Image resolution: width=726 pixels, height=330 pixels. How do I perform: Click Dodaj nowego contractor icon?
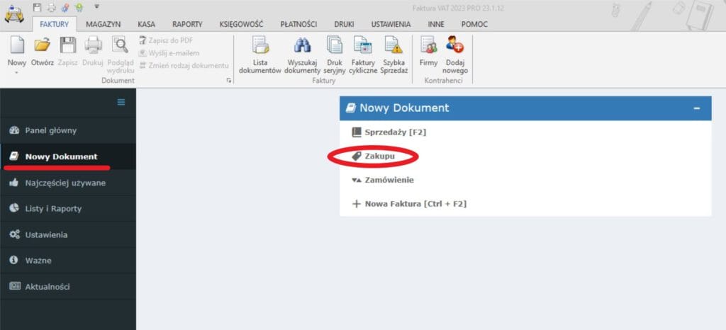tap(454, 47)
